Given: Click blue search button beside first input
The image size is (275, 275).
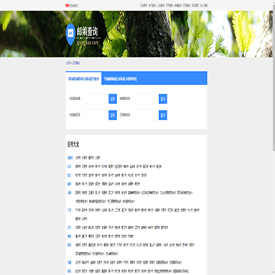Looking at the screenshot, I should pyautogui.click(x=112, y=99).
